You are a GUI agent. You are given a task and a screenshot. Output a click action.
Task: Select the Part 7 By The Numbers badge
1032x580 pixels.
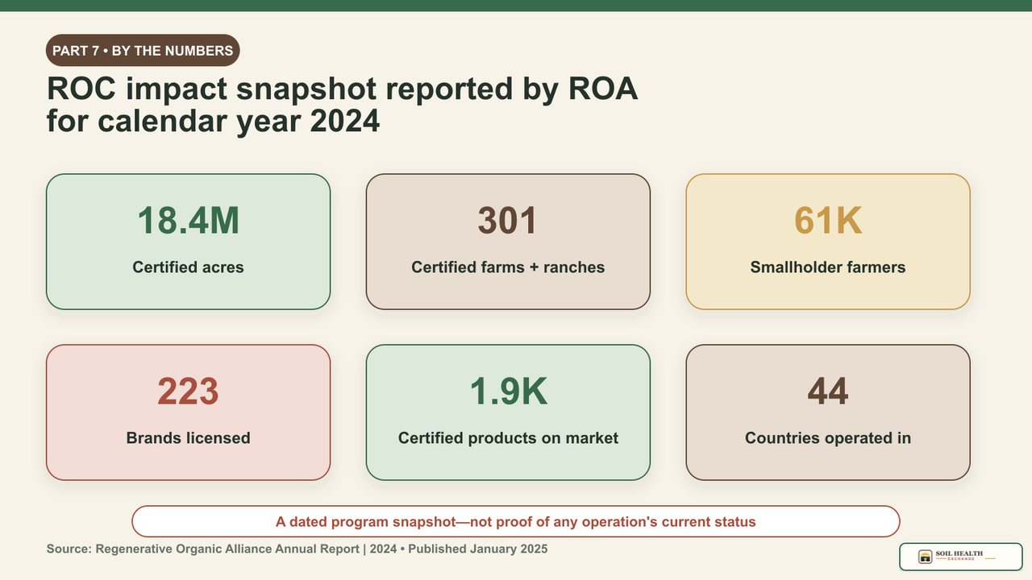point(143,51)
